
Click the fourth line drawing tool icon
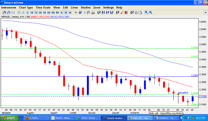coord(112,13)
